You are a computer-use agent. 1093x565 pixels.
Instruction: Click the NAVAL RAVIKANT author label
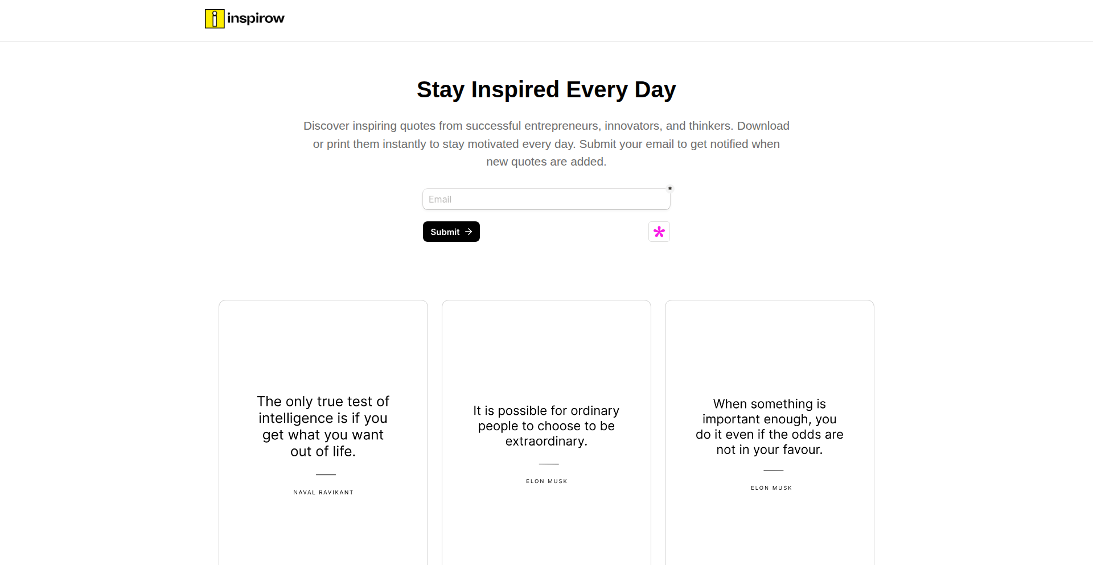(323, 492)
